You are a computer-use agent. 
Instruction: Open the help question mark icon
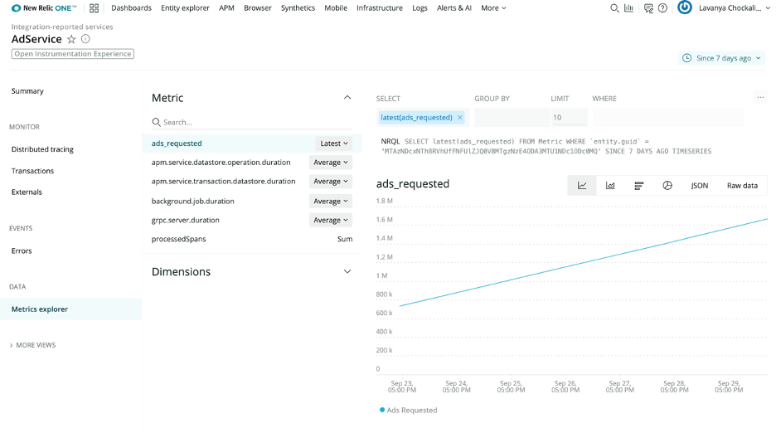(662, 8)
